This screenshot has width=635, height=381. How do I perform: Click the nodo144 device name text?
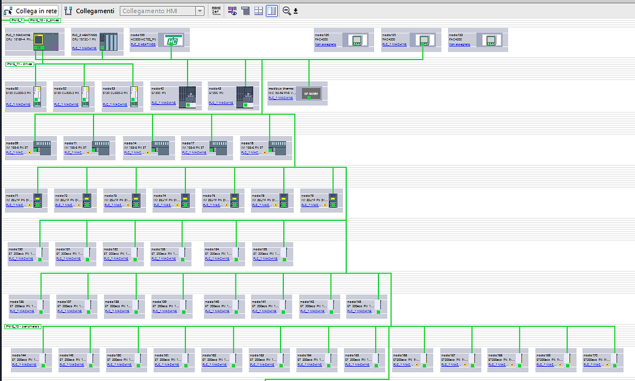coord(19,355)
